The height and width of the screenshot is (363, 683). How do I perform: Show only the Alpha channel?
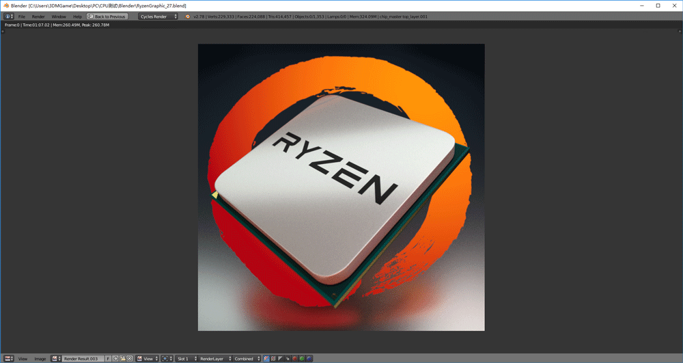pyautogui.click(x=280, y=358)
